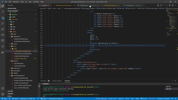
Task: Click the feedback icon in the status bar
Action: click(172, 99)
